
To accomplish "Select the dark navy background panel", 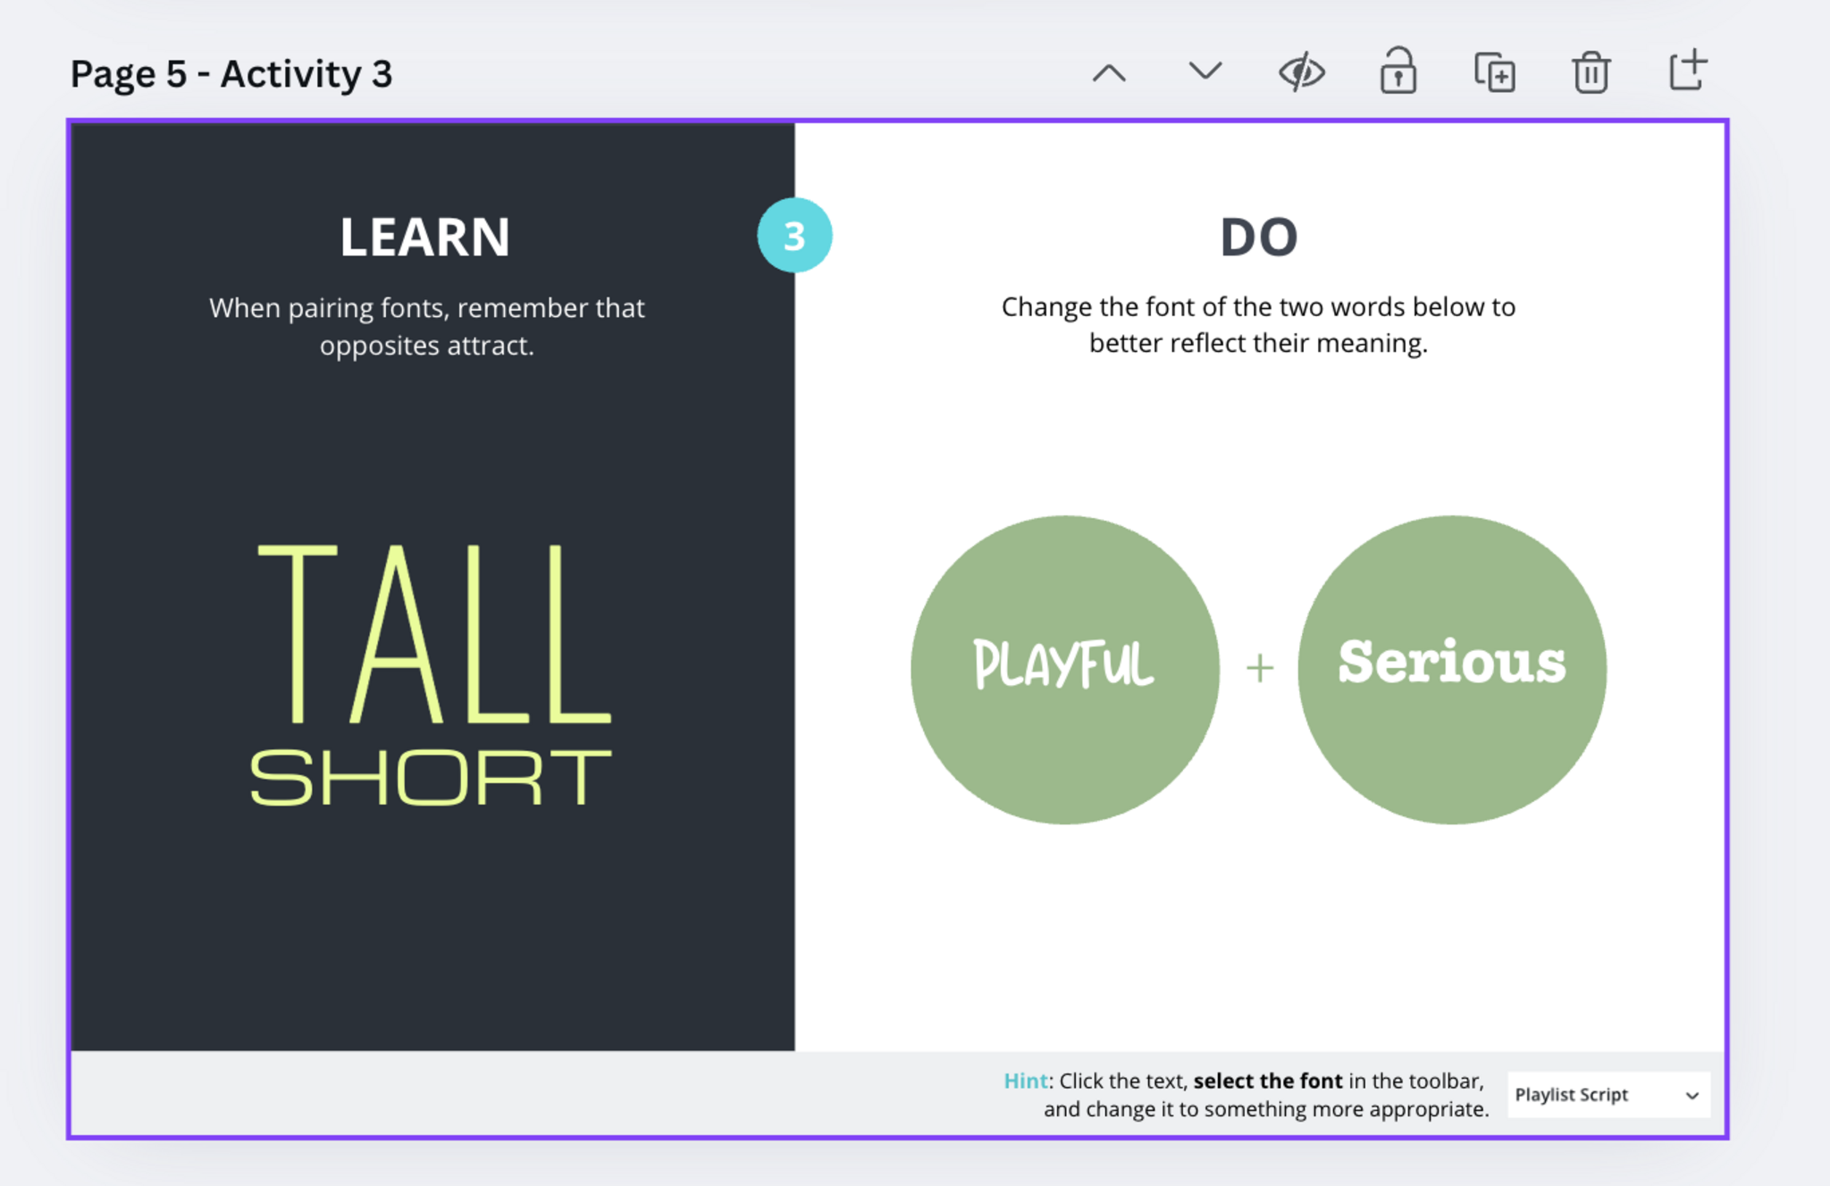I will pyautogui.click(x=429, y=938).
